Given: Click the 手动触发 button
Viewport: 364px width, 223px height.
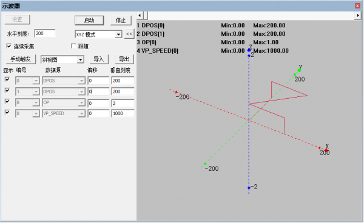Looking at the screenshot, I should click(x=21, y=59).
